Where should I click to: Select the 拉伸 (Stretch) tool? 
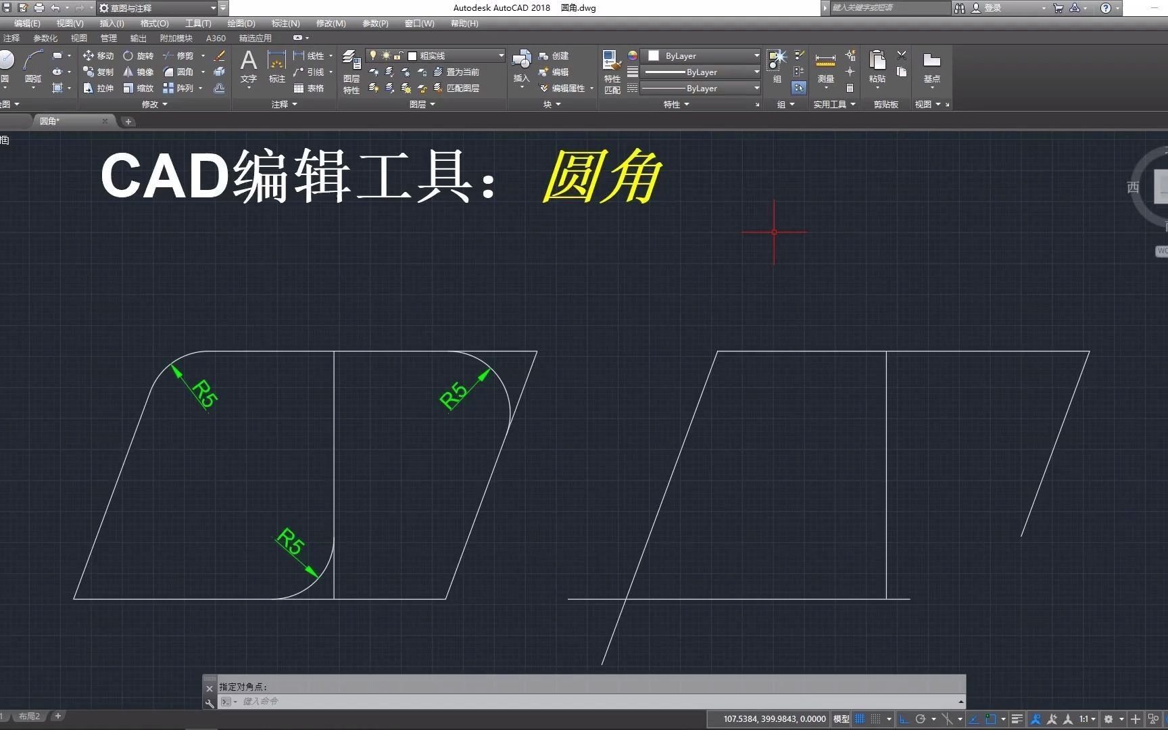[x=103, y=88]
